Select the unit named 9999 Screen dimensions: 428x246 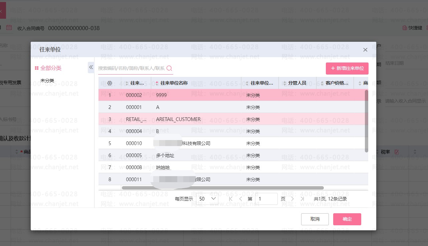point(162,95)
